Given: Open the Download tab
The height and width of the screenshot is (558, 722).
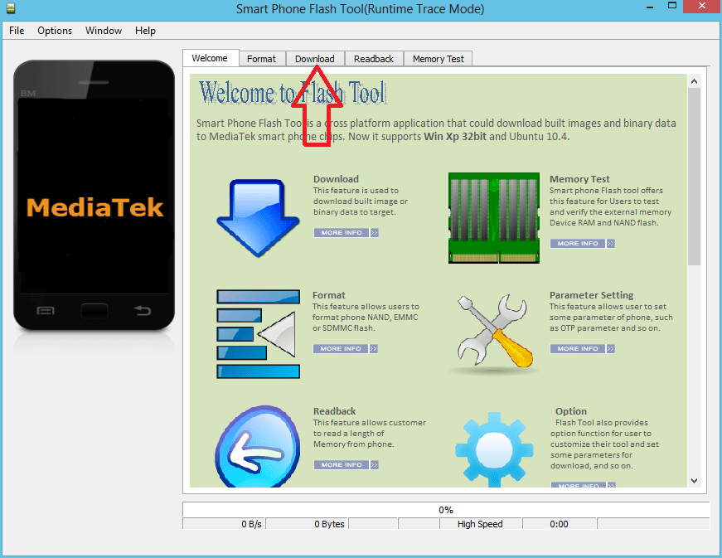Looking at the screenshot, I should pos(315,59).
